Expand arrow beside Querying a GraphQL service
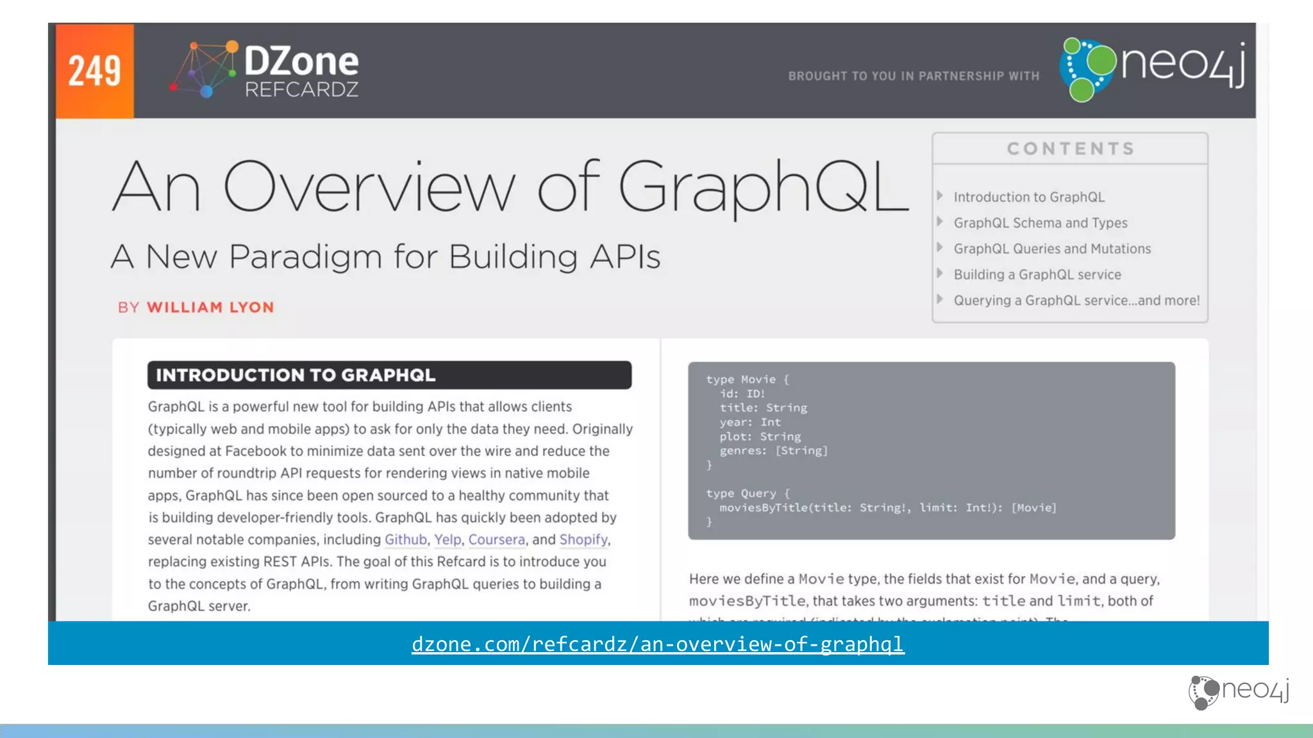This screenshot has height=738, width=1313. 940,299
